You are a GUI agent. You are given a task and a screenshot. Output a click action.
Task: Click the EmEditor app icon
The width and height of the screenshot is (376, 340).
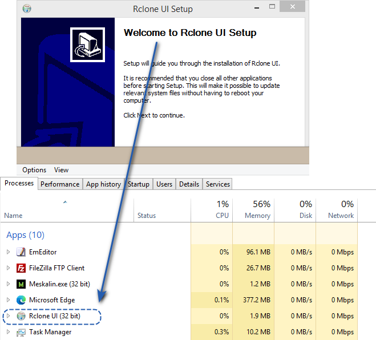(x=21, y=252)
